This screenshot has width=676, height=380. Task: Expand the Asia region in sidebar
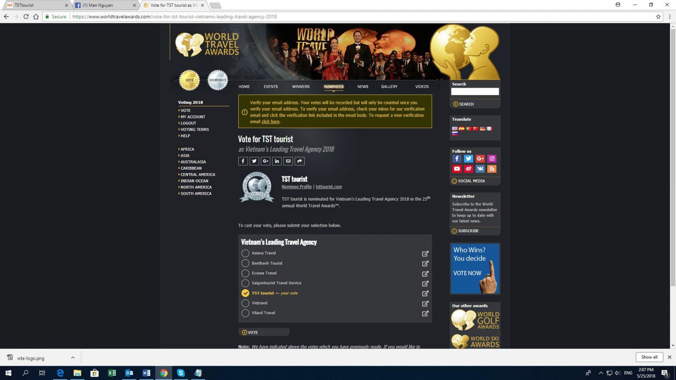(x=185, y=155)
